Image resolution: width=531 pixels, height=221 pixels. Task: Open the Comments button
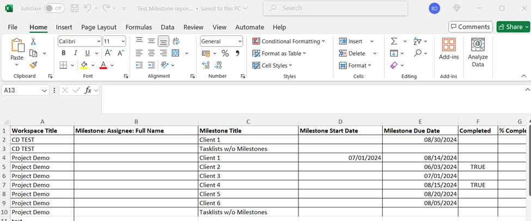471,27
